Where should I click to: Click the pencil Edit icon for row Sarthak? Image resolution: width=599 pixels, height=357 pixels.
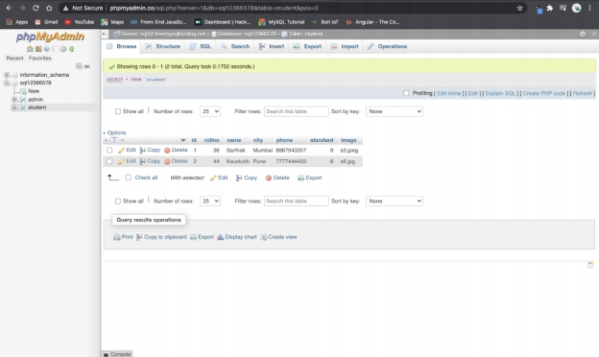(x=122, y=150)
